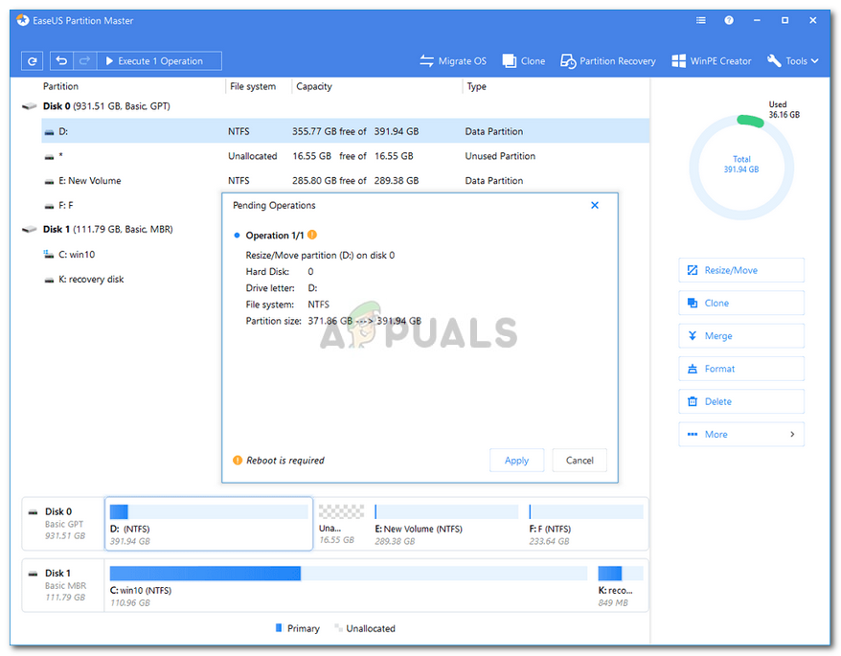Select Resize/Move in the right panel
Image resolution: width=841 pixels, height=656 pixels.
tap(740, 271)
